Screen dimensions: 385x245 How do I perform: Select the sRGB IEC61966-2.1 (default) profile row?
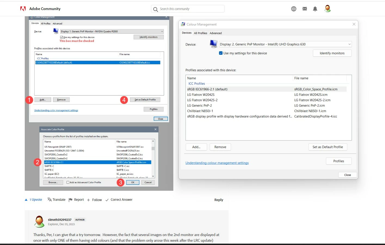266,89
